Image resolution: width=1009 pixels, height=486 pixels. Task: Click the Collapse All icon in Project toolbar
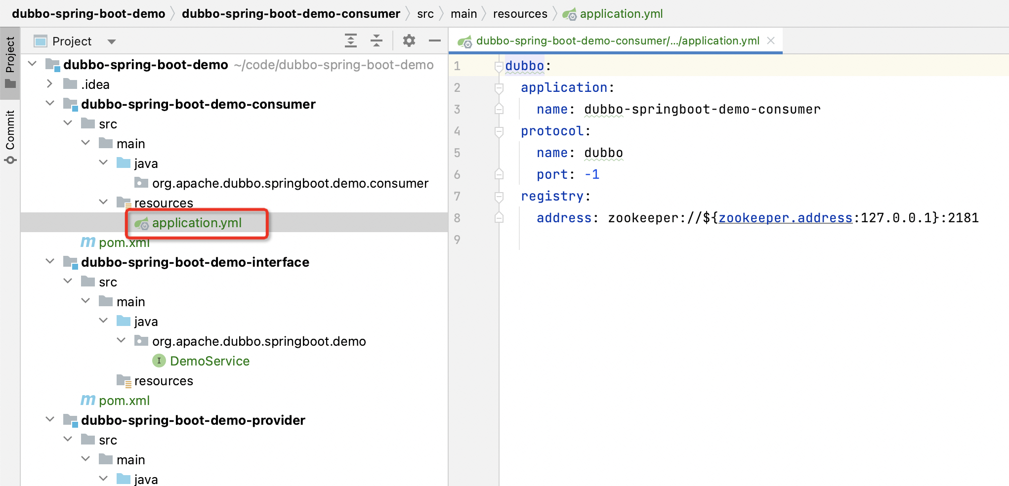pyautogui.click(x=377, y=41)
